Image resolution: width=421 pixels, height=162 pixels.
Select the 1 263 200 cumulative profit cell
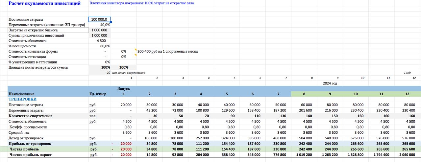[x=330, y=154]
